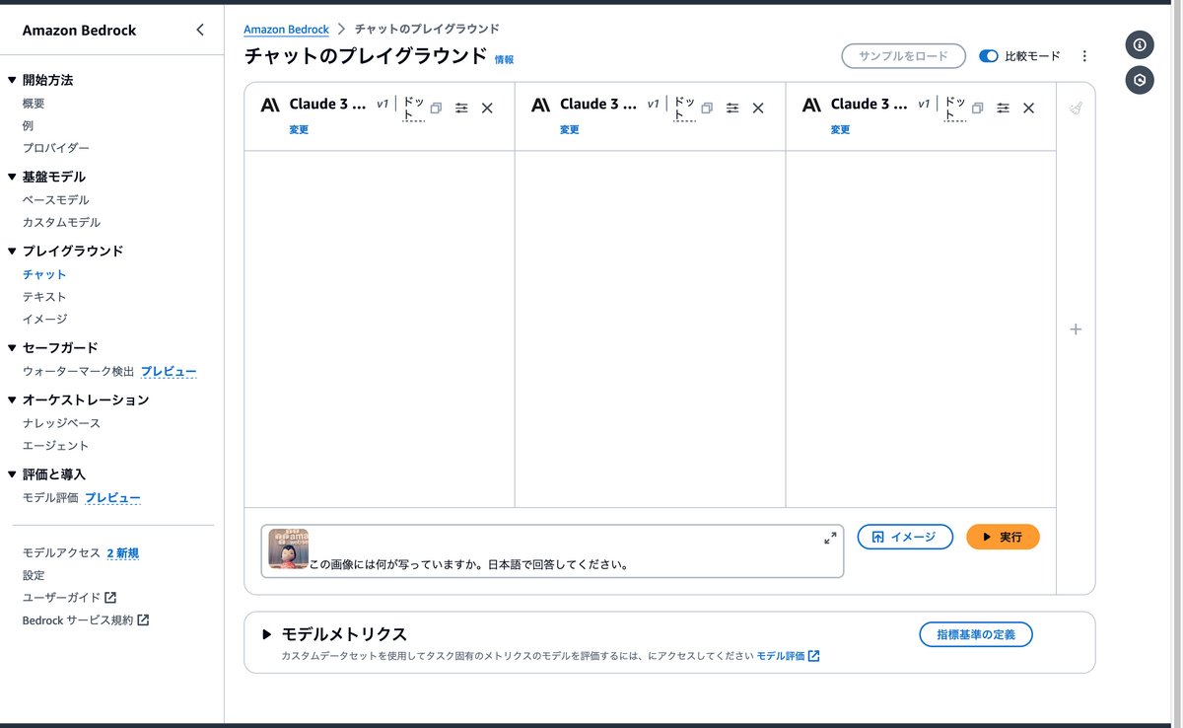Open 設定 in the sidebar
Screen dimensions: 1183x728
click(34, 575)
